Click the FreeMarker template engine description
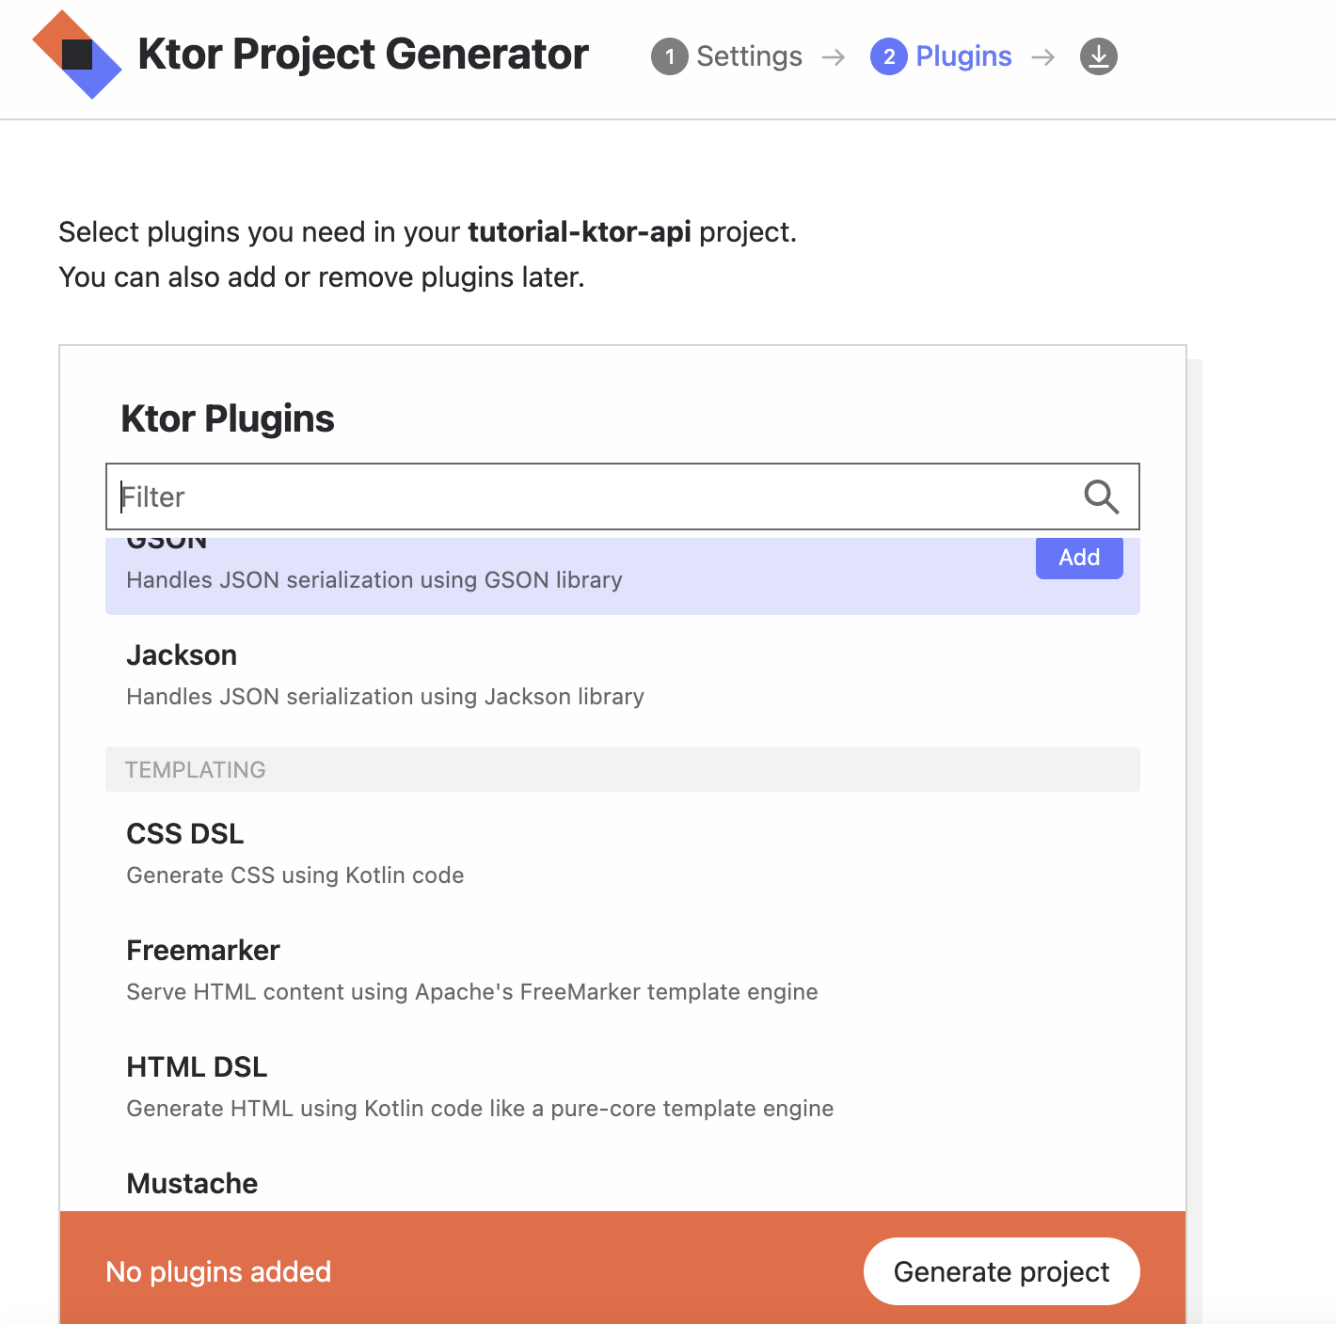 pyautogui.click(x=472, y=992)
